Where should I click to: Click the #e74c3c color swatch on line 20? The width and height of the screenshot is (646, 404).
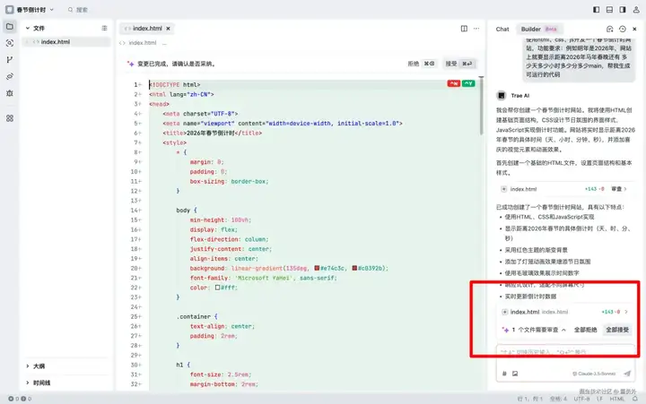pyautogui.click(x=317, y=268)
